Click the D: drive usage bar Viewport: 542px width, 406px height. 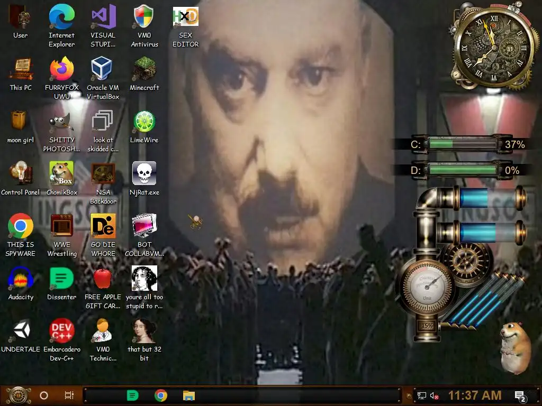point(463,170)
